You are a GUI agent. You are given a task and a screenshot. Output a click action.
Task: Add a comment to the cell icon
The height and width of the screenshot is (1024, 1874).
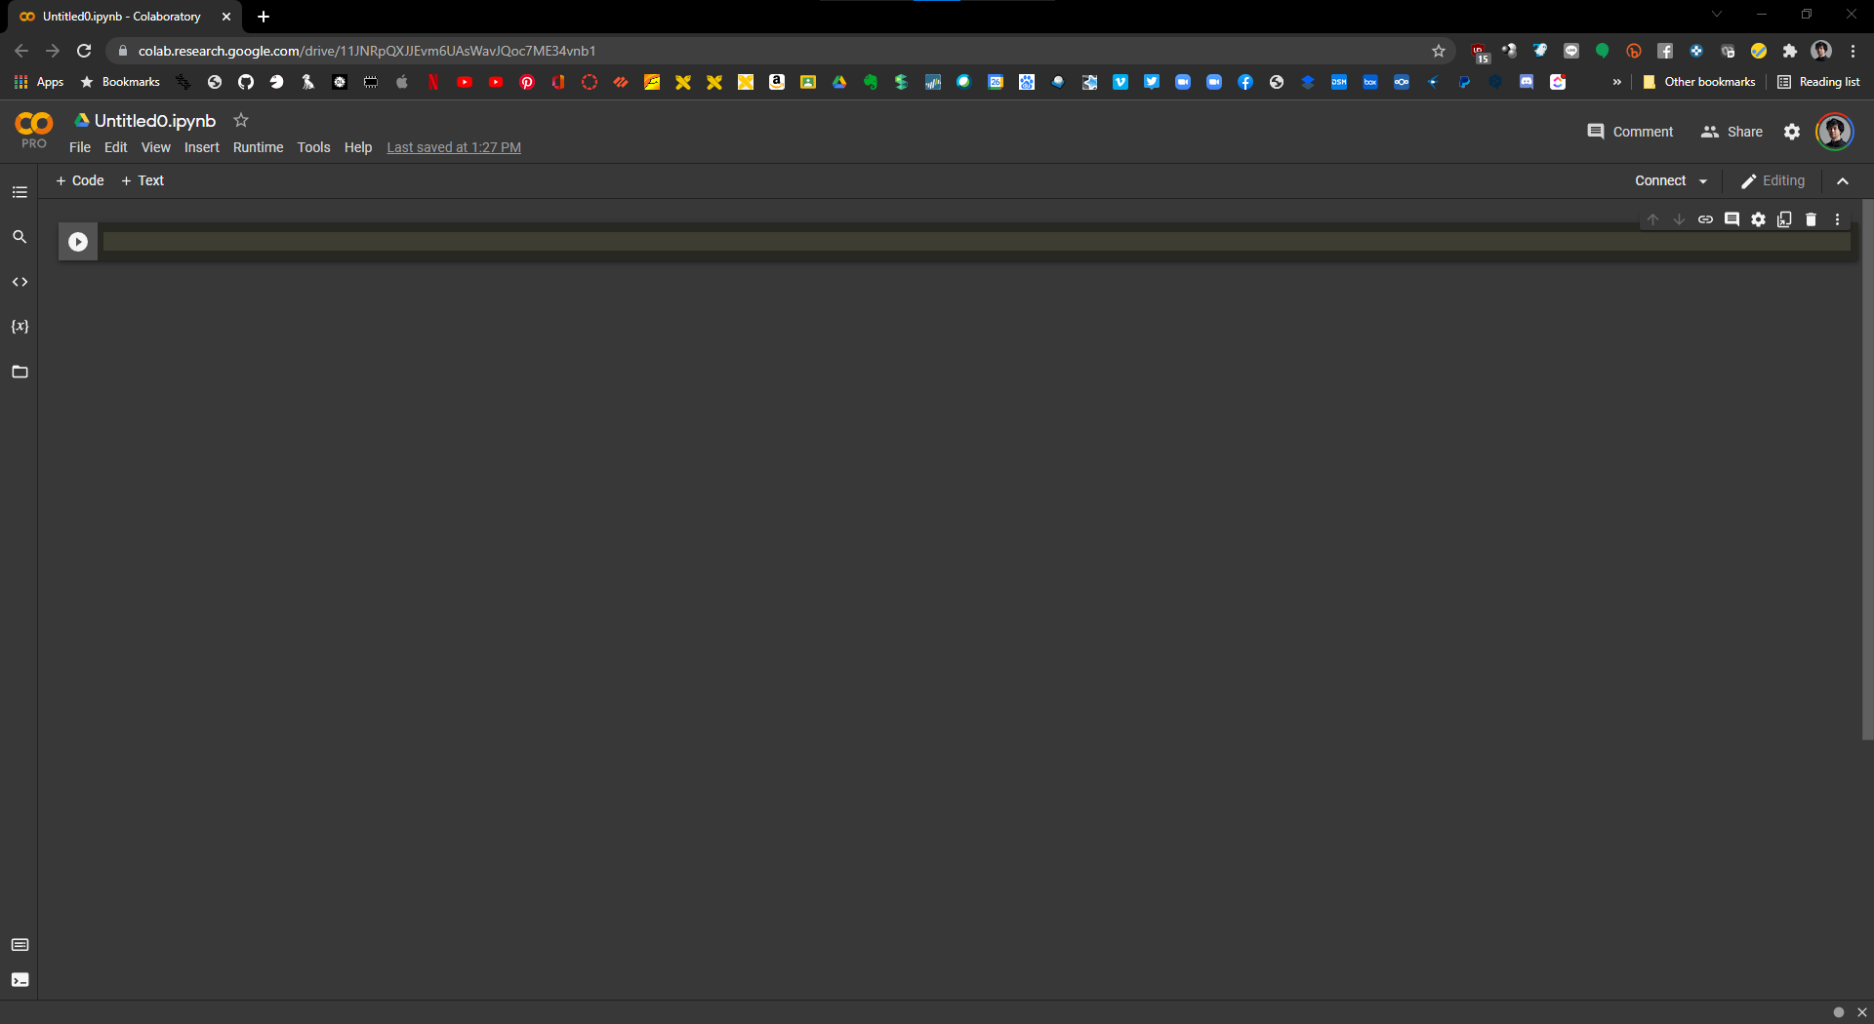coord(1731,219)
